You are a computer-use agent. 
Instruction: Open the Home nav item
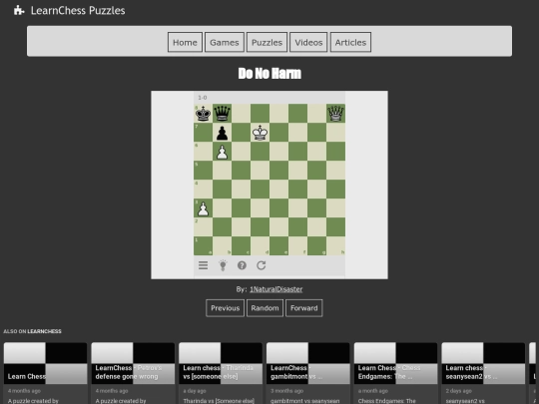point(185,42)
